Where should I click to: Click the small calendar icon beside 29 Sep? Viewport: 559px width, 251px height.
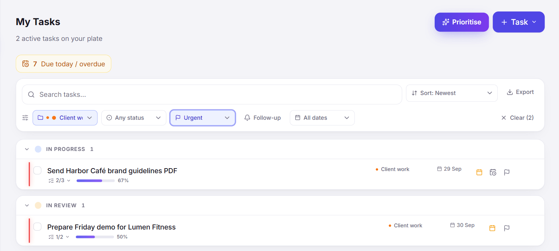pyautogui.click(x=439, y=169)
